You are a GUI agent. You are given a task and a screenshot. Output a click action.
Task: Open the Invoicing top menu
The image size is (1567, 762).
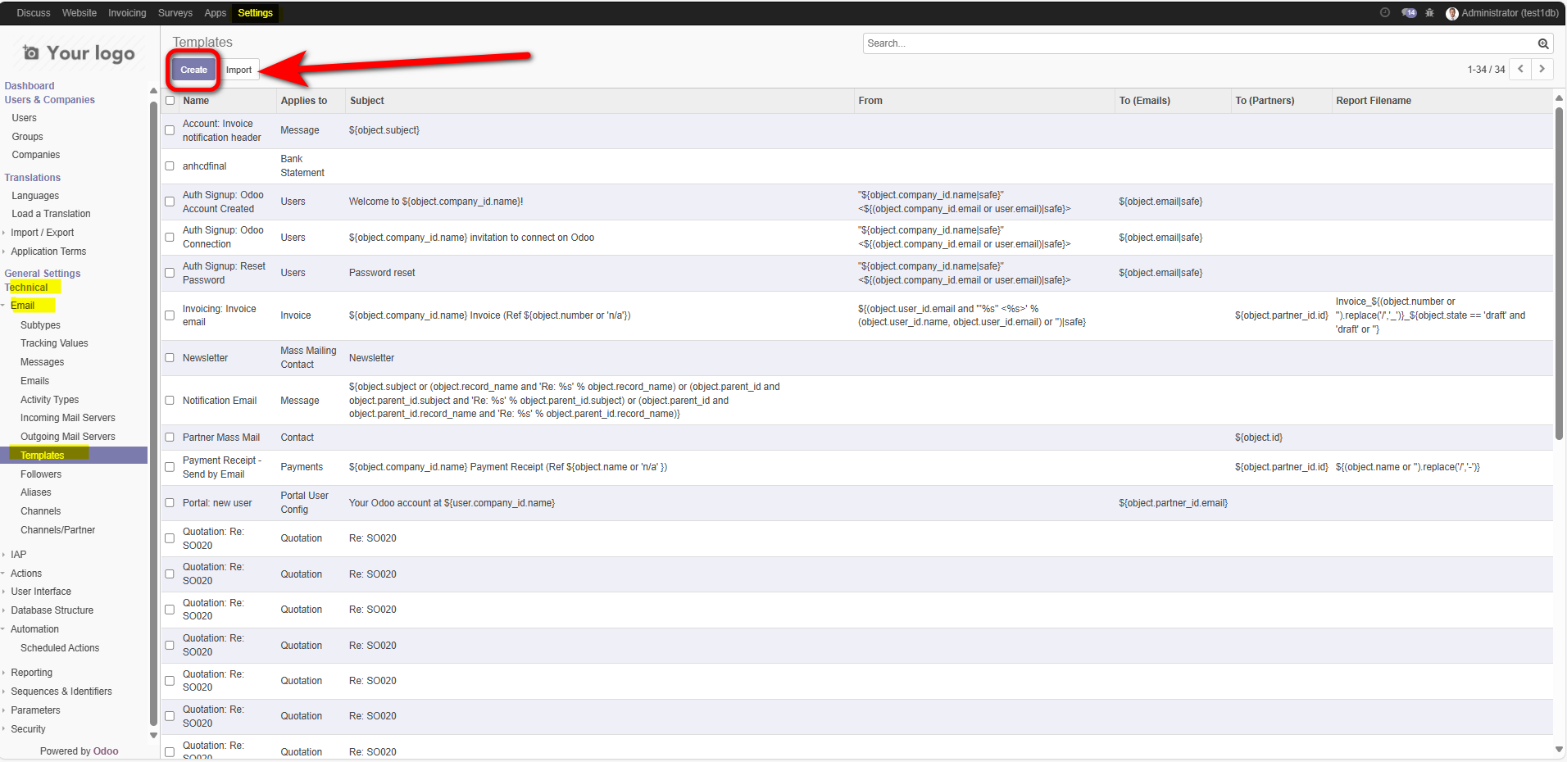(x=127, y=13)
